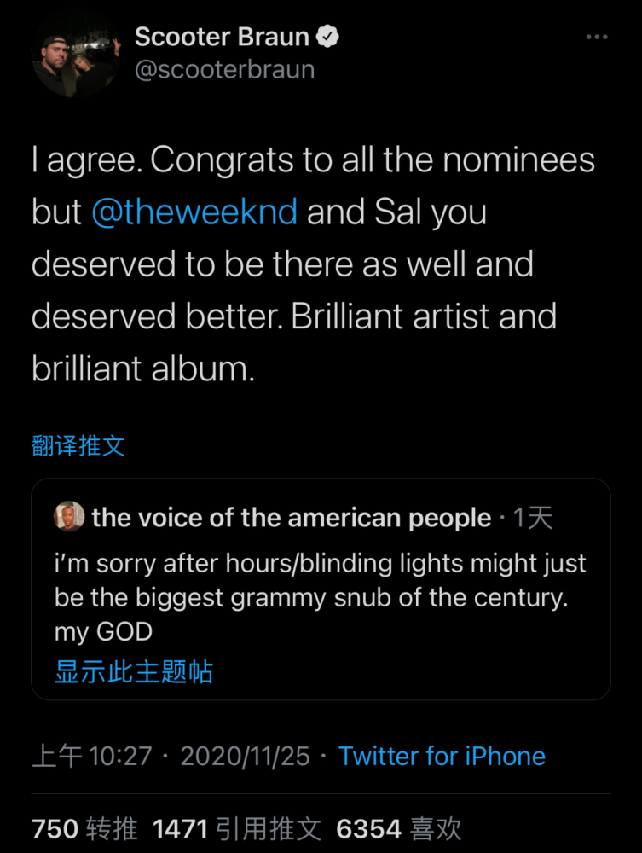View the 6354 喜欢 likes list
642x853 pixels.
click(398, 829)
